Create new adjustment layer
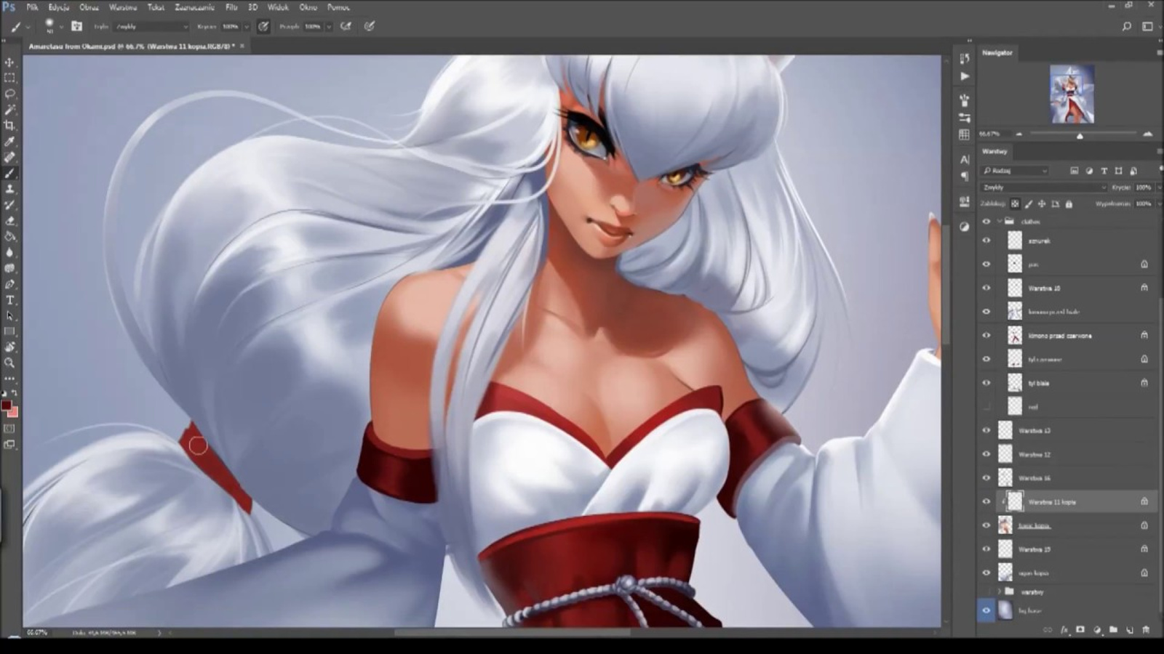This screenshot has width=1164, height=654. [x=1097, y=630]
